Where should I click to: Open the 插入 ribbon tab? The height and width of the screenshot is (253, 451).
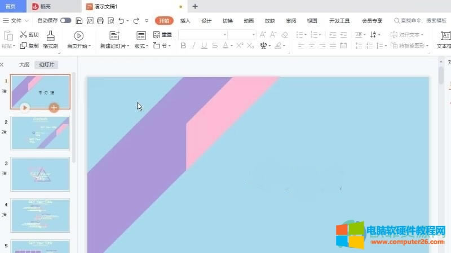click(x=185, y=21)
